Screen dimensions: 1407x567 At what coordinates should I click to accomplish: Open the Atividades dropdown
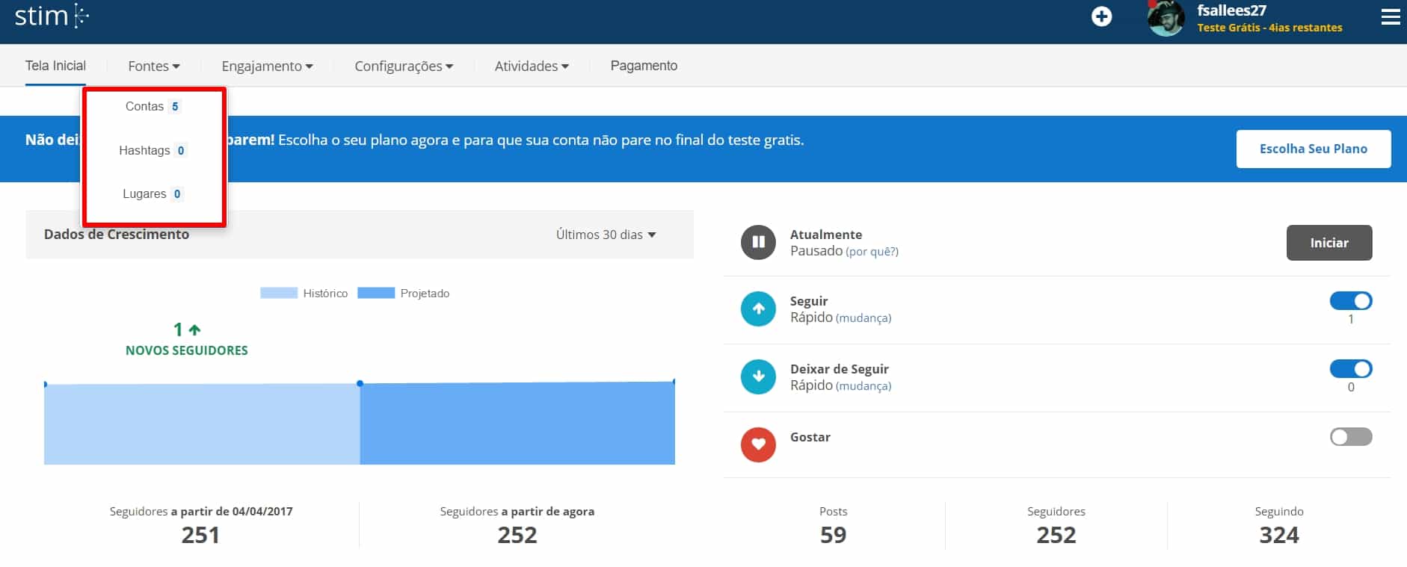point(532,66)
